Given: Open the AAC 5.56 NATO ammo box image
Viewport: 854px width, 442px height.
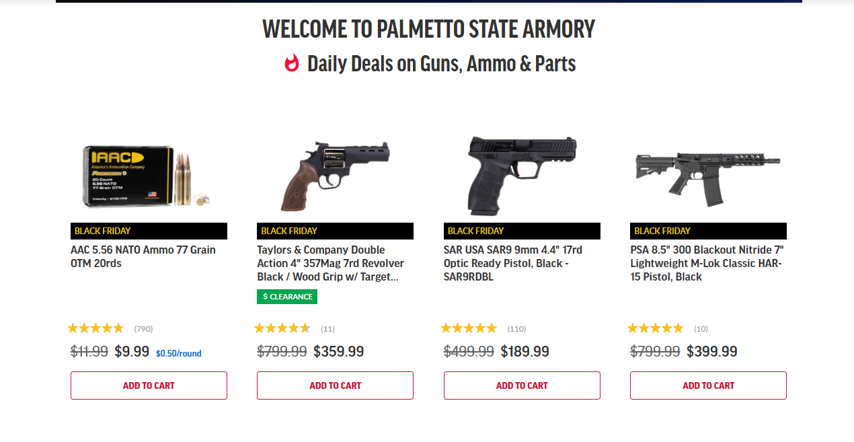Looking at the screenshot, I should pyautogui.click(x=149, y=176).
